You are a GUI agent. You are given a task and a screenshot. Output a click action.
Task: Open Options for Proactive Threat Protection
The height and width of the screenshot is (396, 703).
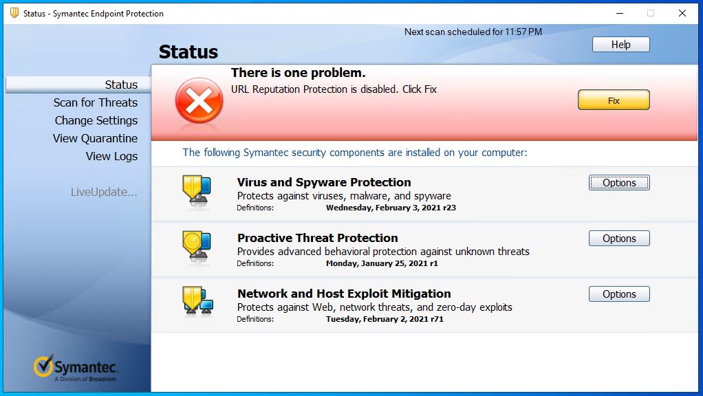(x=618, y=238)
